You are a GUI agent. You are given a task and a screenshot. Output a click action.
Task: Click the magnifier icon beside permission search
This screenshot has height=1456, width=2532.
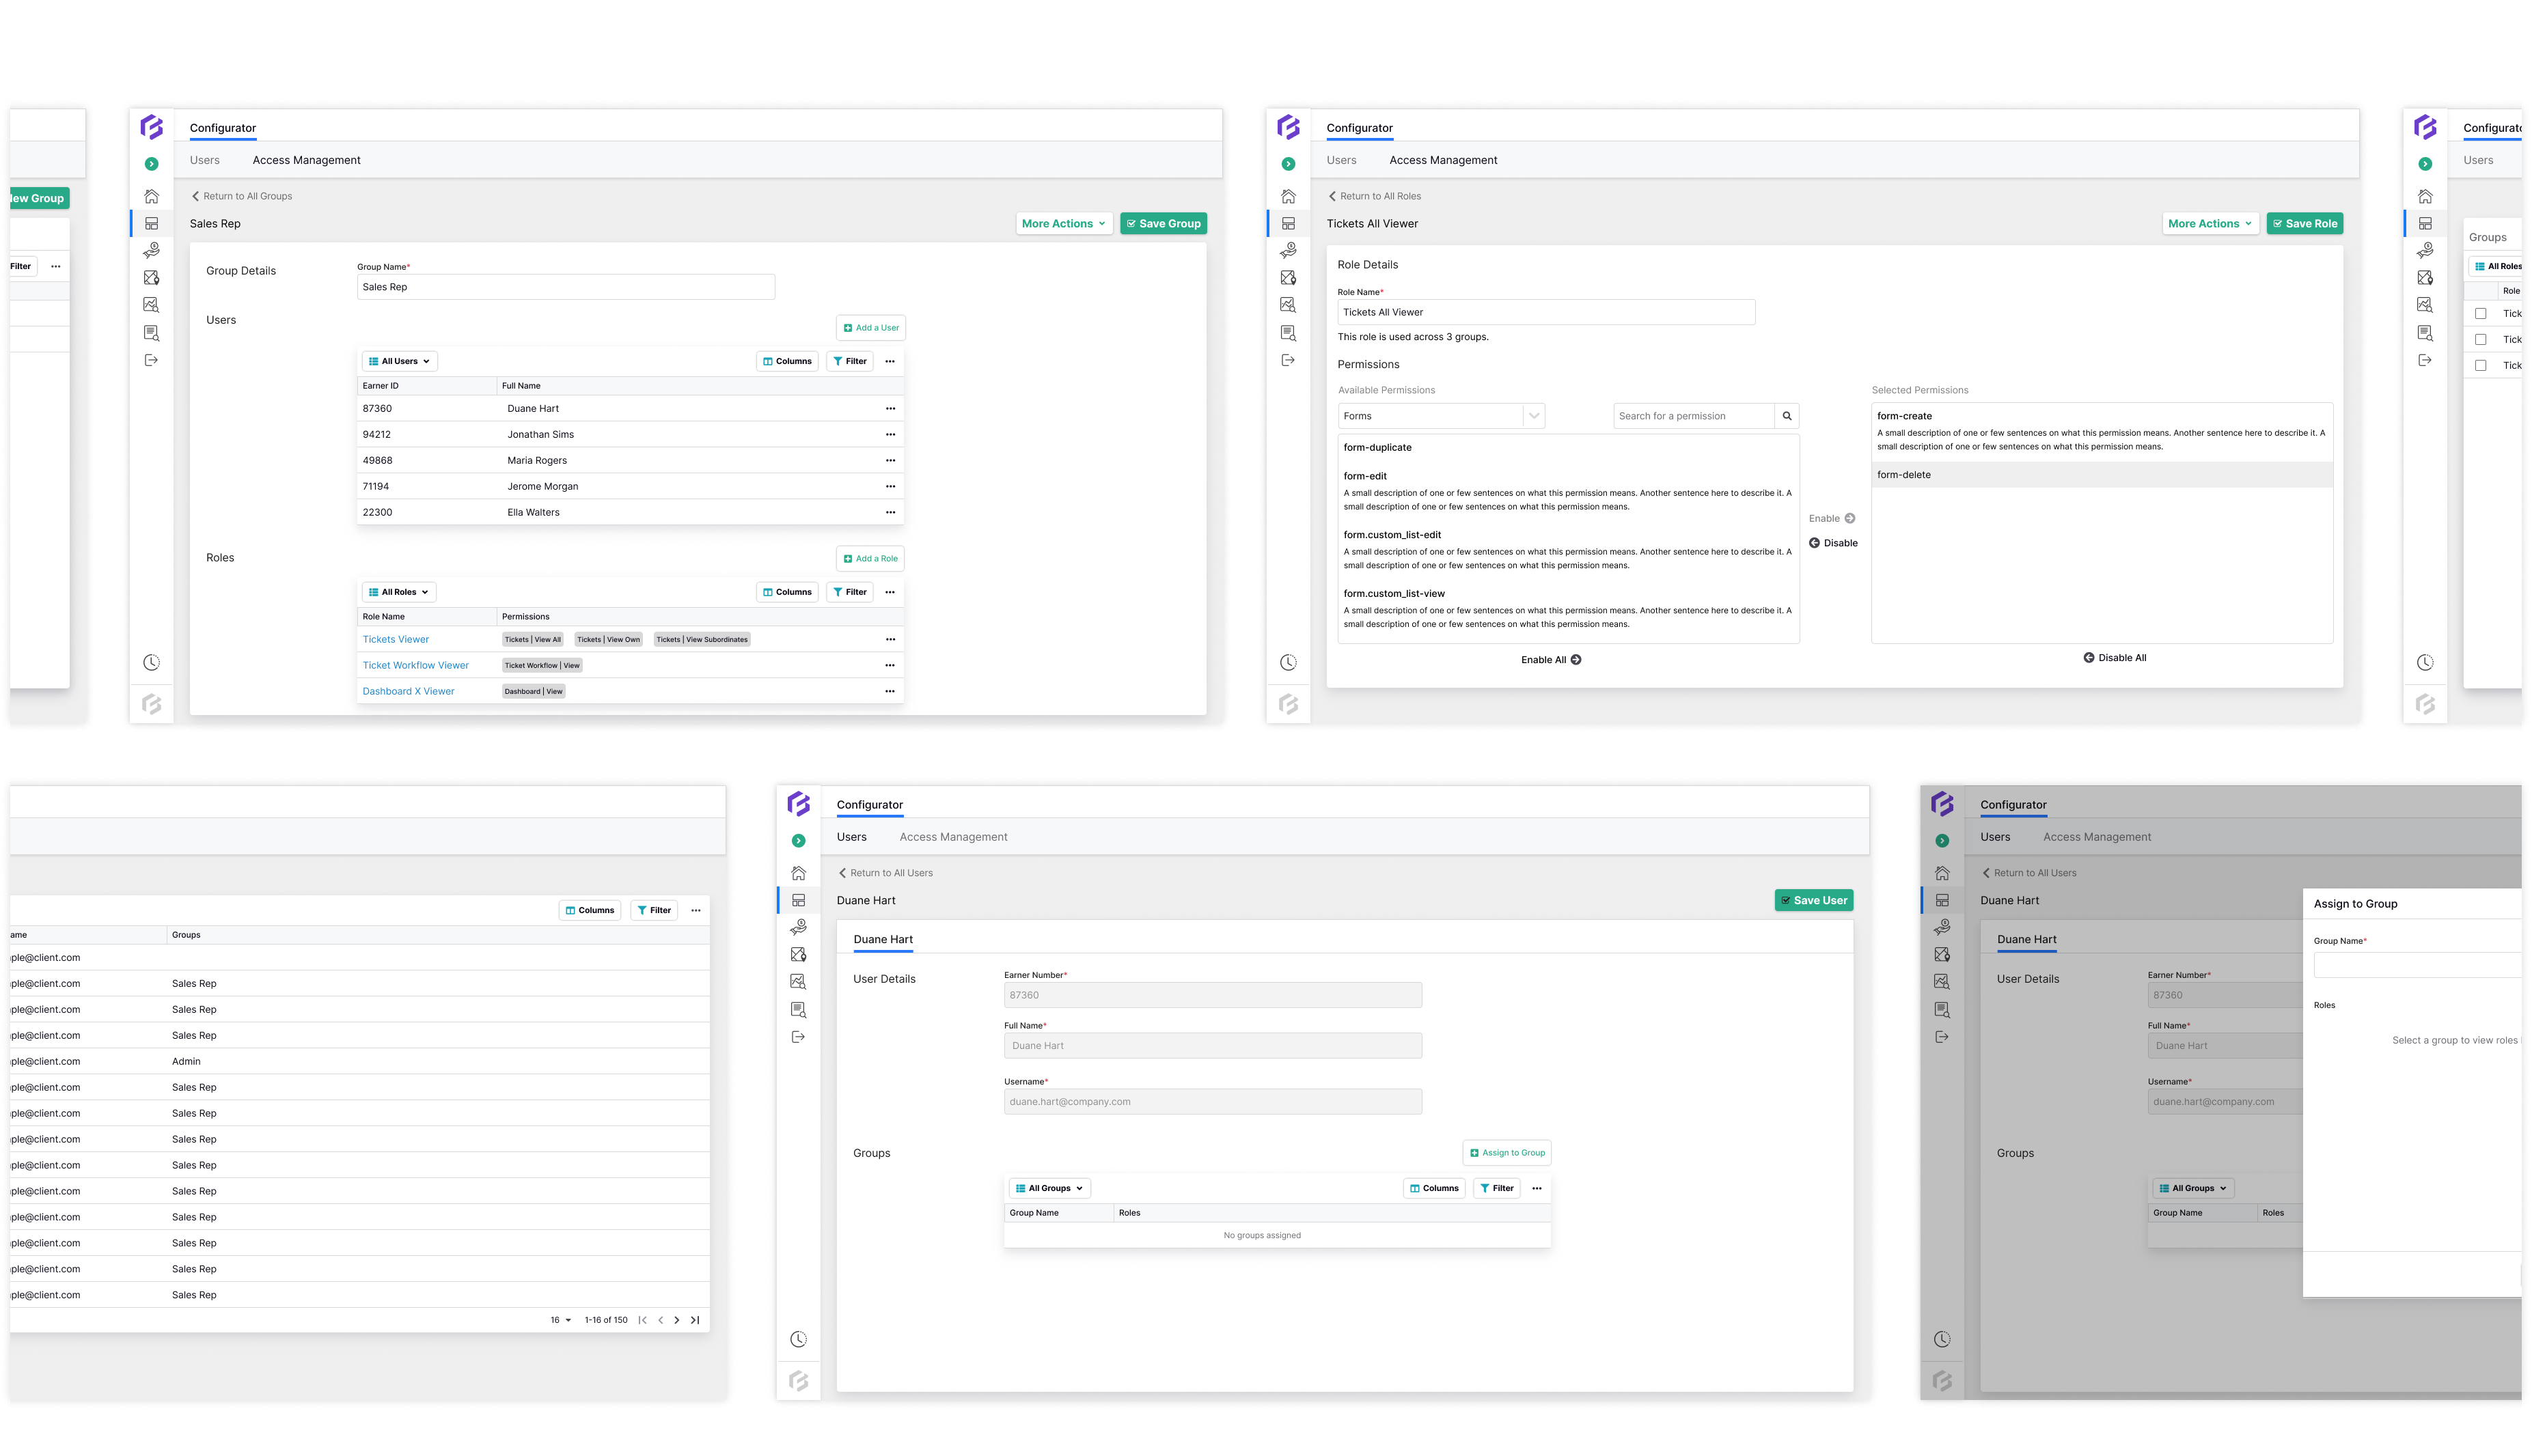[x=1787, y=415]
